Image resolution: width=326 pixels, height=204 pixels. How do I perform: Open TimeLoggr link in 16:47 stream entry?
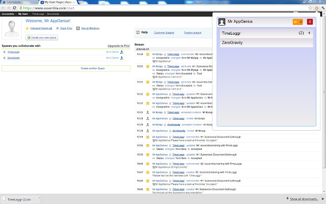(x=178, y=172)
